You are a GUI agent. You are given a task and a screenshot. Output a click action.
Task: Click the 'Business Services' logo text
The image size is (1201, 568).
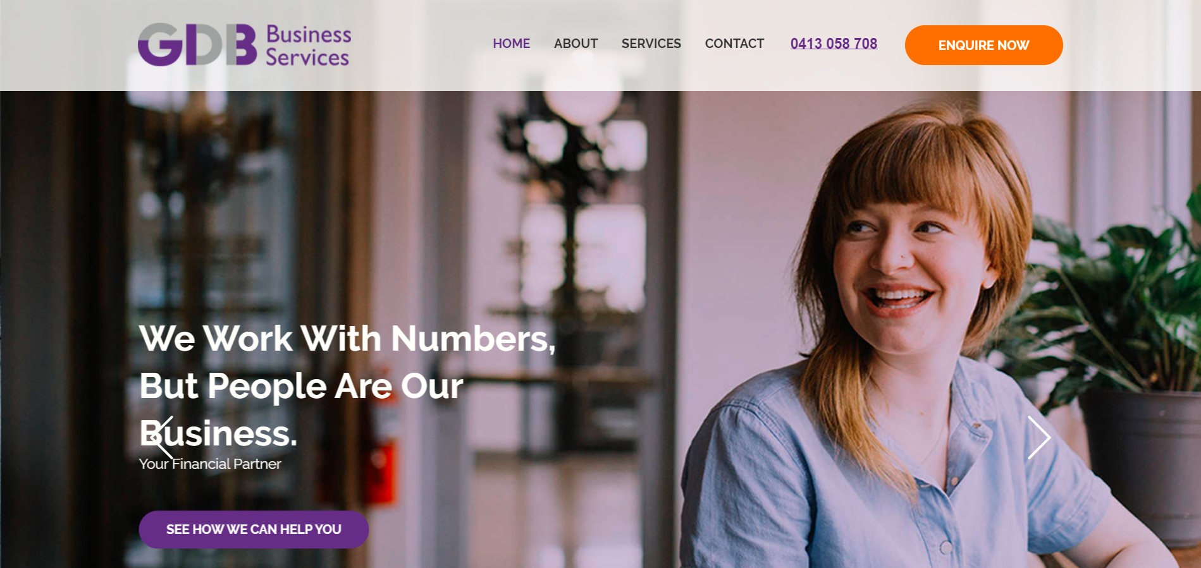(308, 45)
